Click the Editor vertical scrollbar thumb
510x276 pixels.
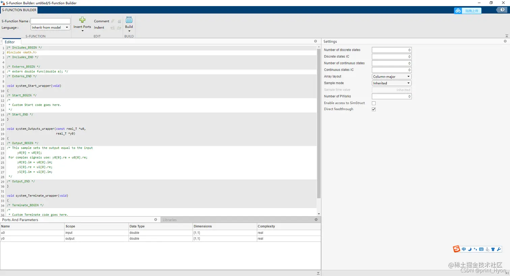[x=319, y=124]
